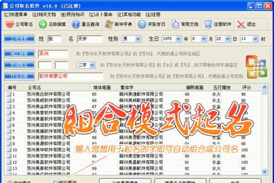Image resolution: width=274 pixels, height=183 pixels.
Task: Open 开张吉日 globe tool
Action: tap(142, 24)
